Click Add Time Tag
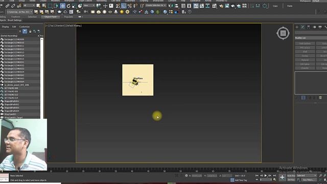 241,180
